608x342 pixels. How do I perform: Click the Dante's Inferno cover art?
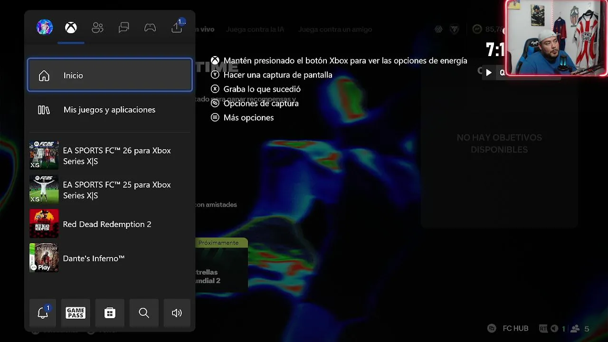point(44,258)
